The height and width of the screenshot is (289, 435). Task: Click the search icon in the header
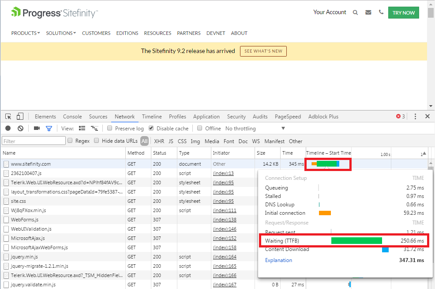(x=356, y=12)
